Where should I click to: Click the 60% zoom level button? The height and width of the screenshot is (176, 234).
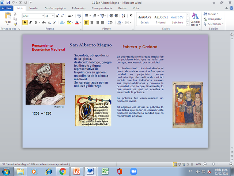(x=199, y=164)
